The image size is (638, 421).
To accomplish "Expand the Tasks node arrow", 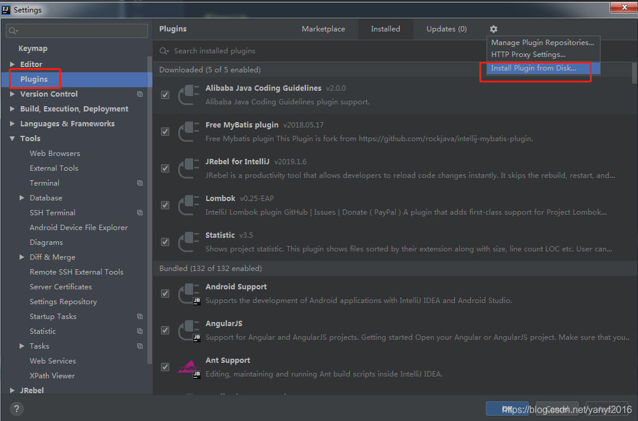I will point(22,346).
